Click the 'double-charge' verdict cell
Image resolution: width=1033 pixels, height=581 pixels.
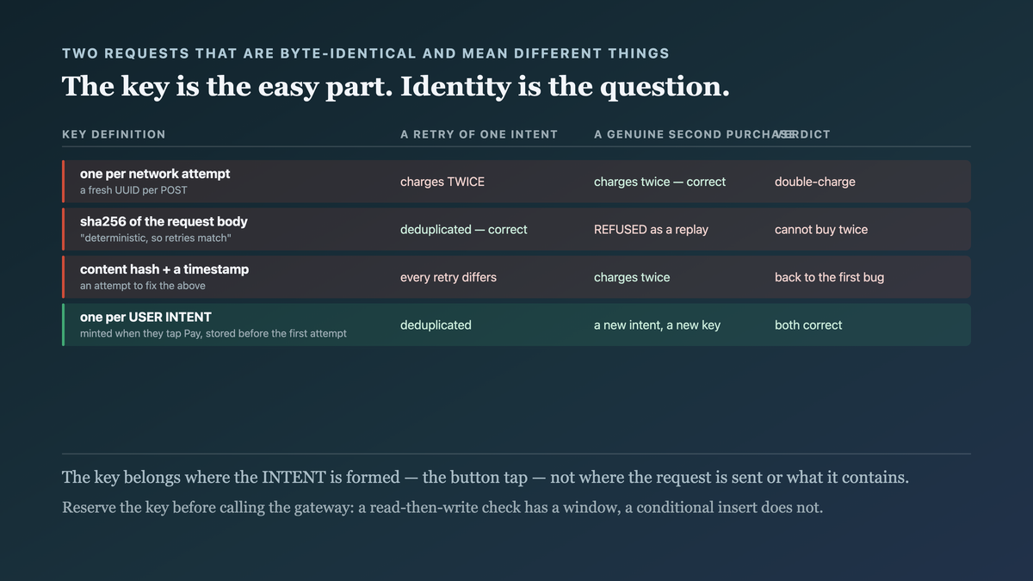[x=815, y=182]
